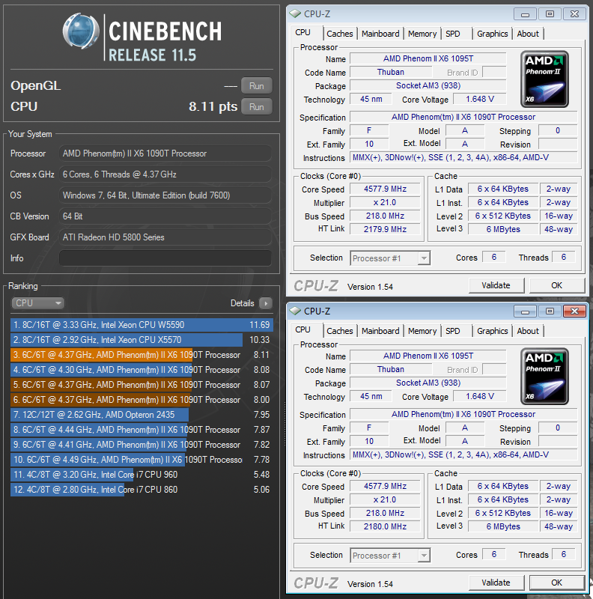Click Validate in lower CPU-Z window
The width and height of the screenshot is (593, 599).
pyautogui.click(x=496, y=583)
